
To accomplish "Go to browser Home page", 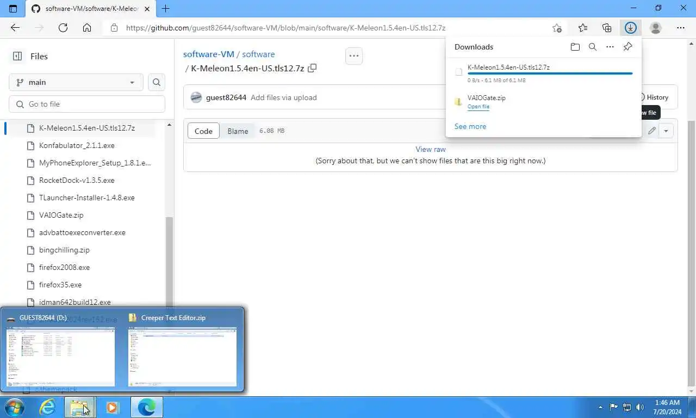I will click(87, 28).
